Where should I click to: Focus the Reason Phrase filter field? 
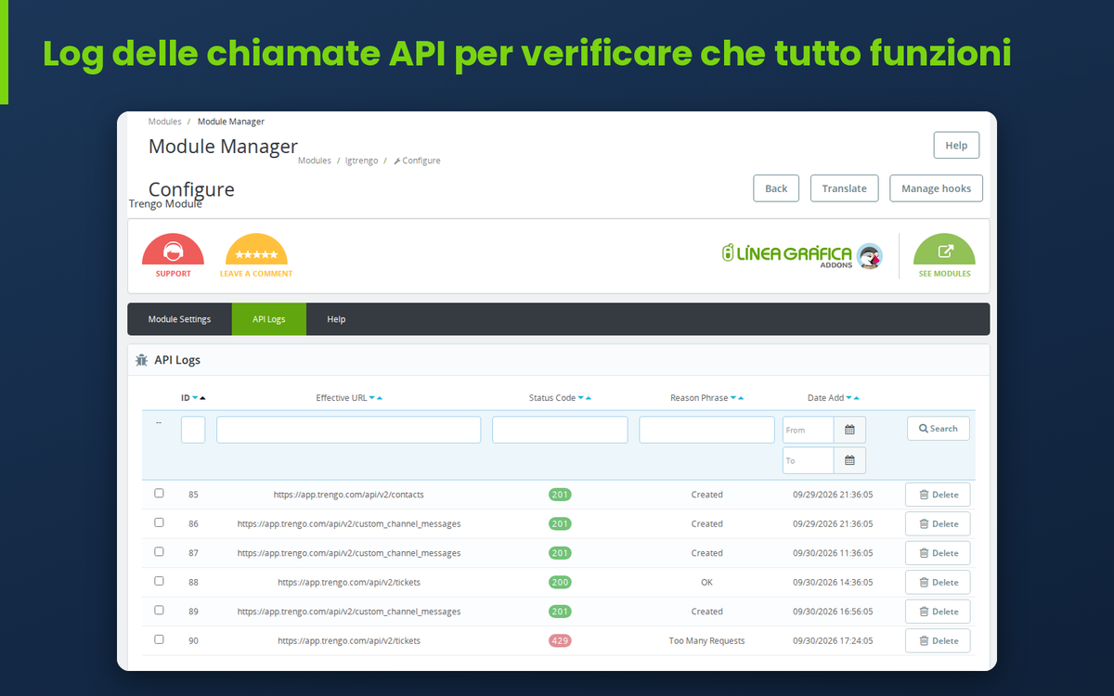[x=706, y=430]
